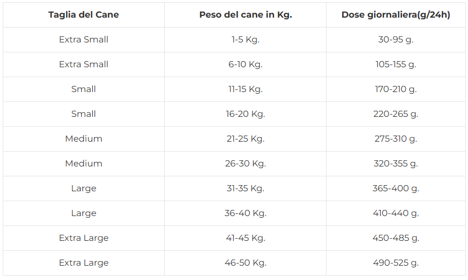The width and height of the screenshot is (468, 280).
Task: Click the '490-525 g.' dose cell
Action: [396, 263]
